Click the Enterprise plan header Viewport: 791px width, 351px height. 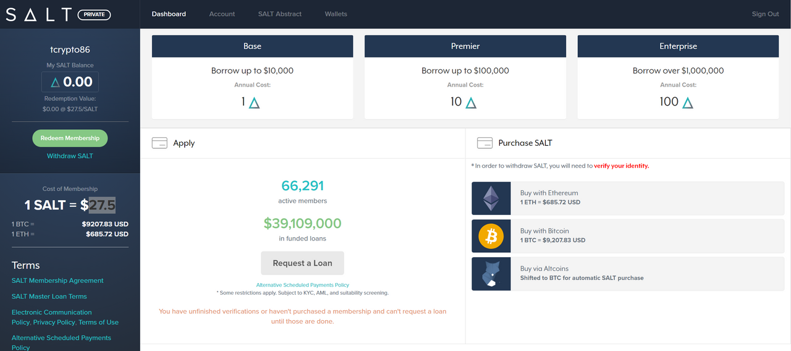678,46
